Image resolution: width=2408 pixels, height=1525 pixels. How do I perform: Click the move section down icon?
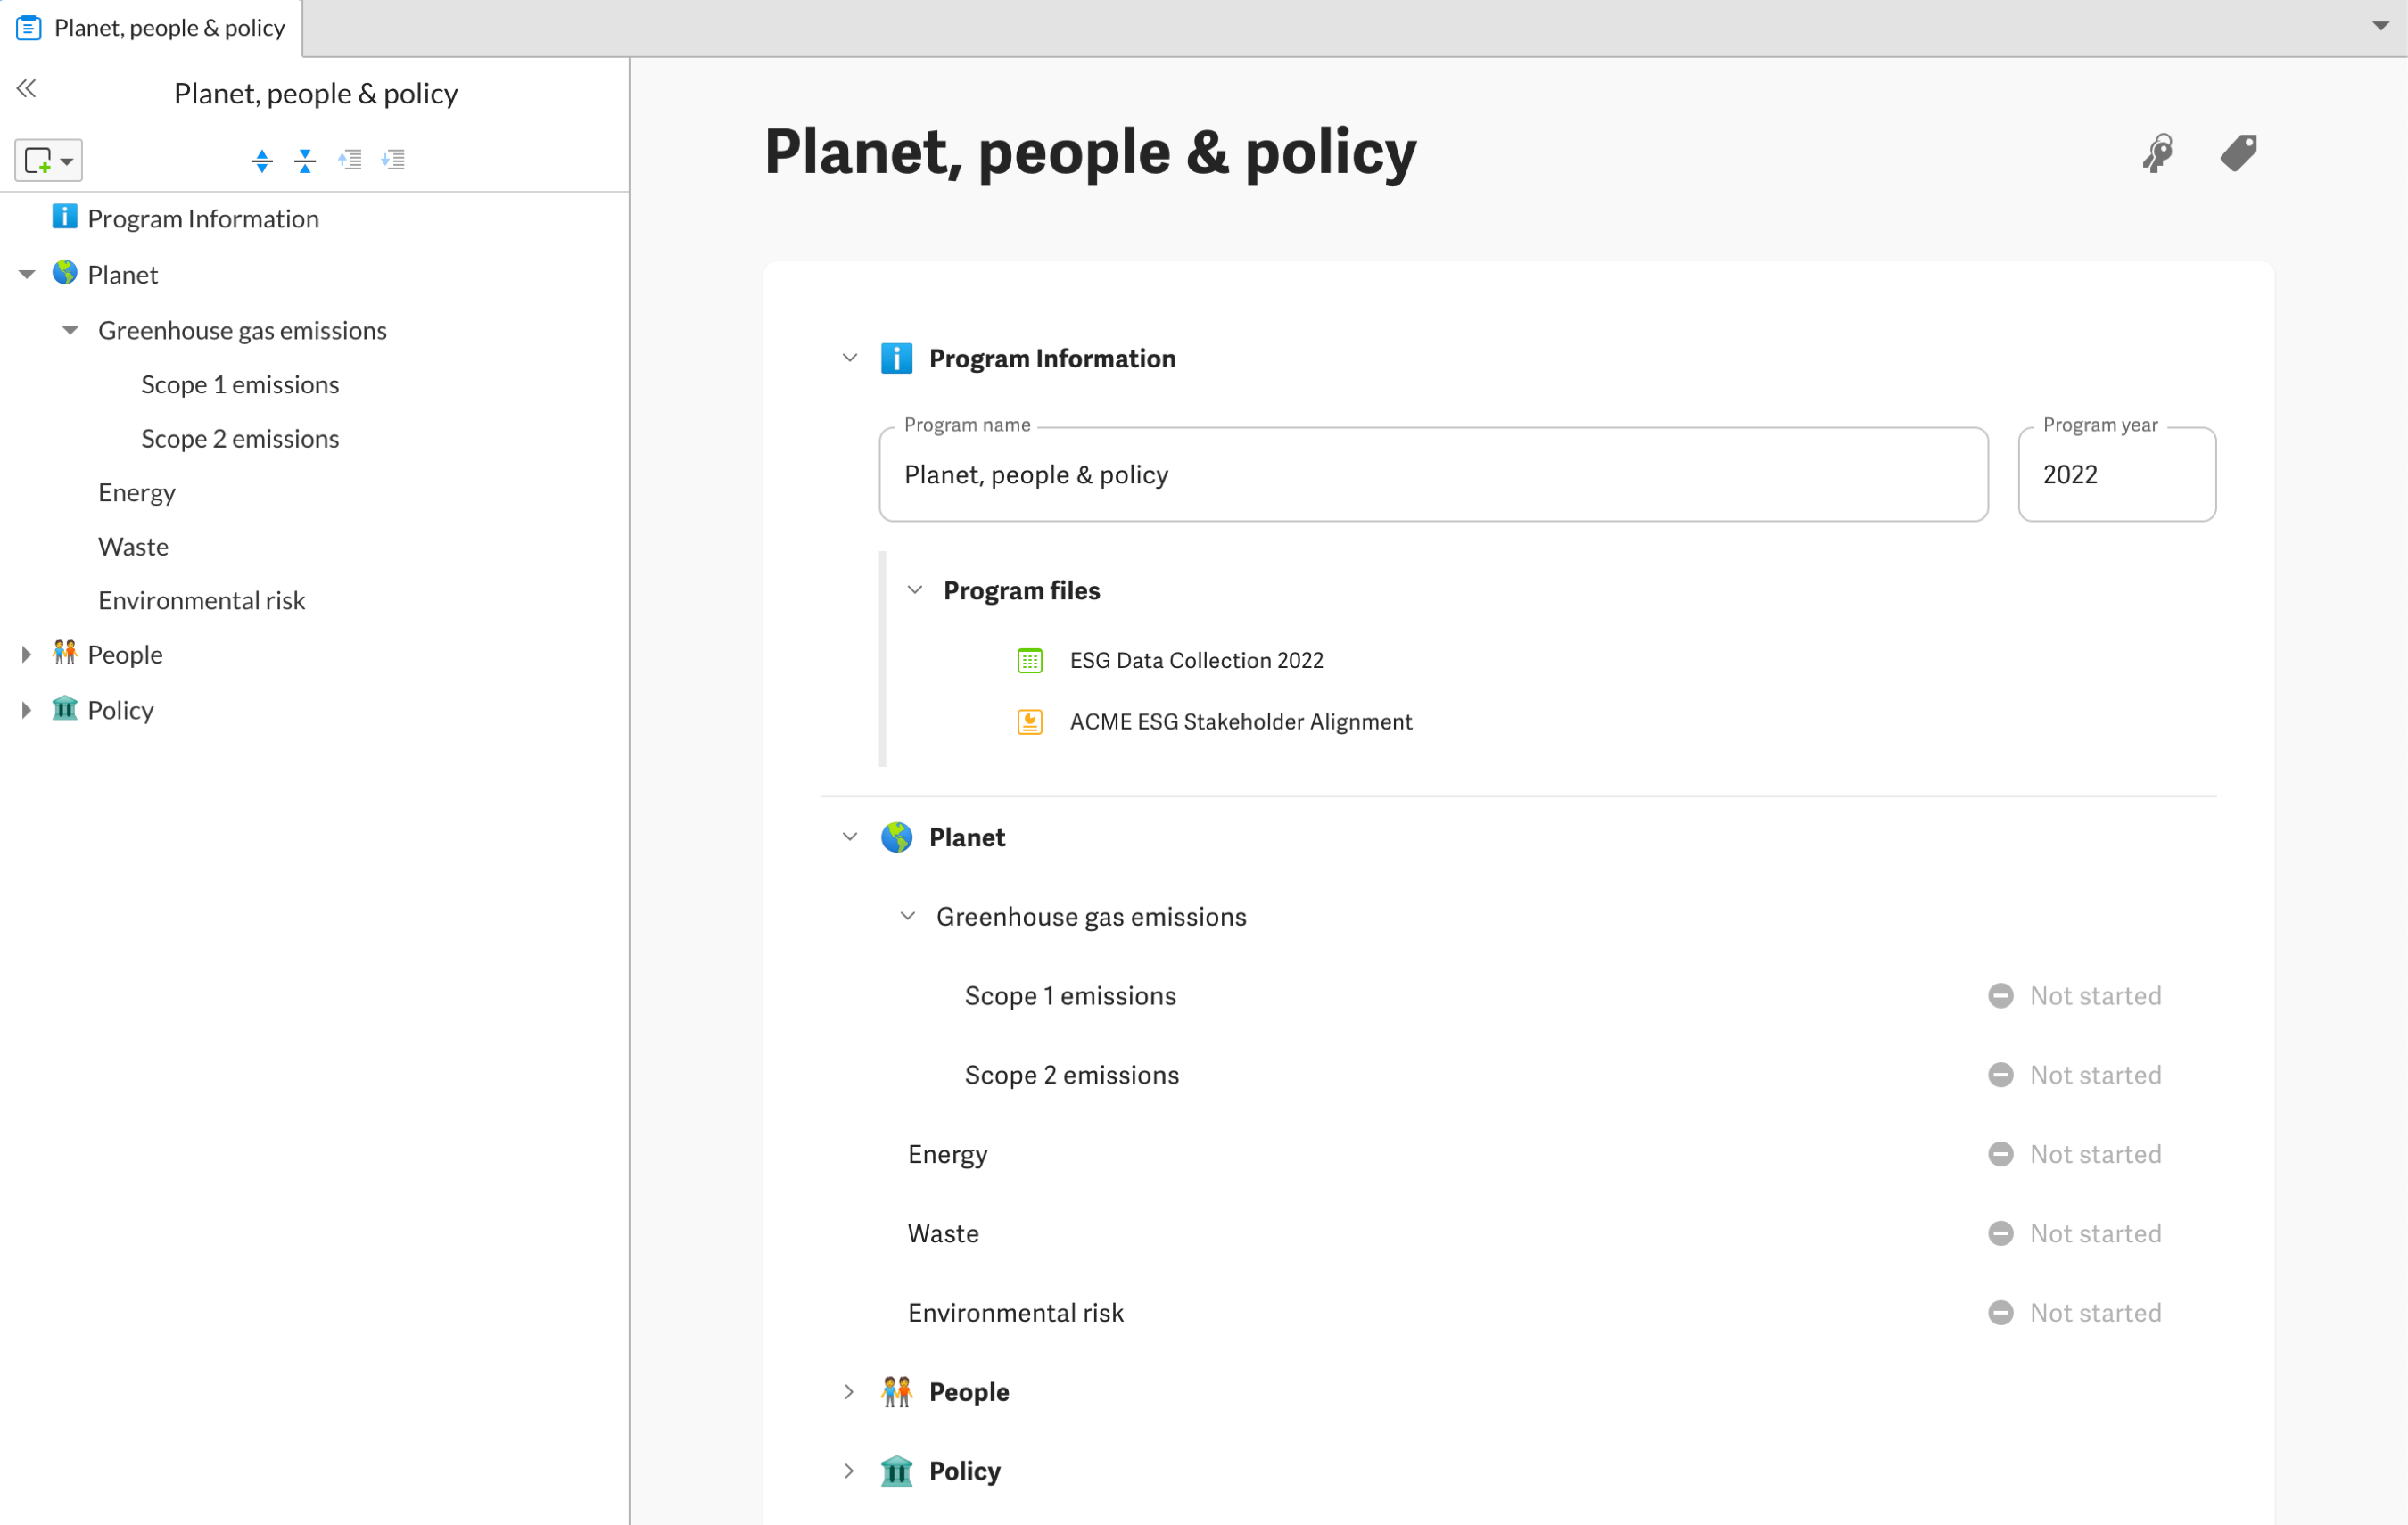(393, 160)
